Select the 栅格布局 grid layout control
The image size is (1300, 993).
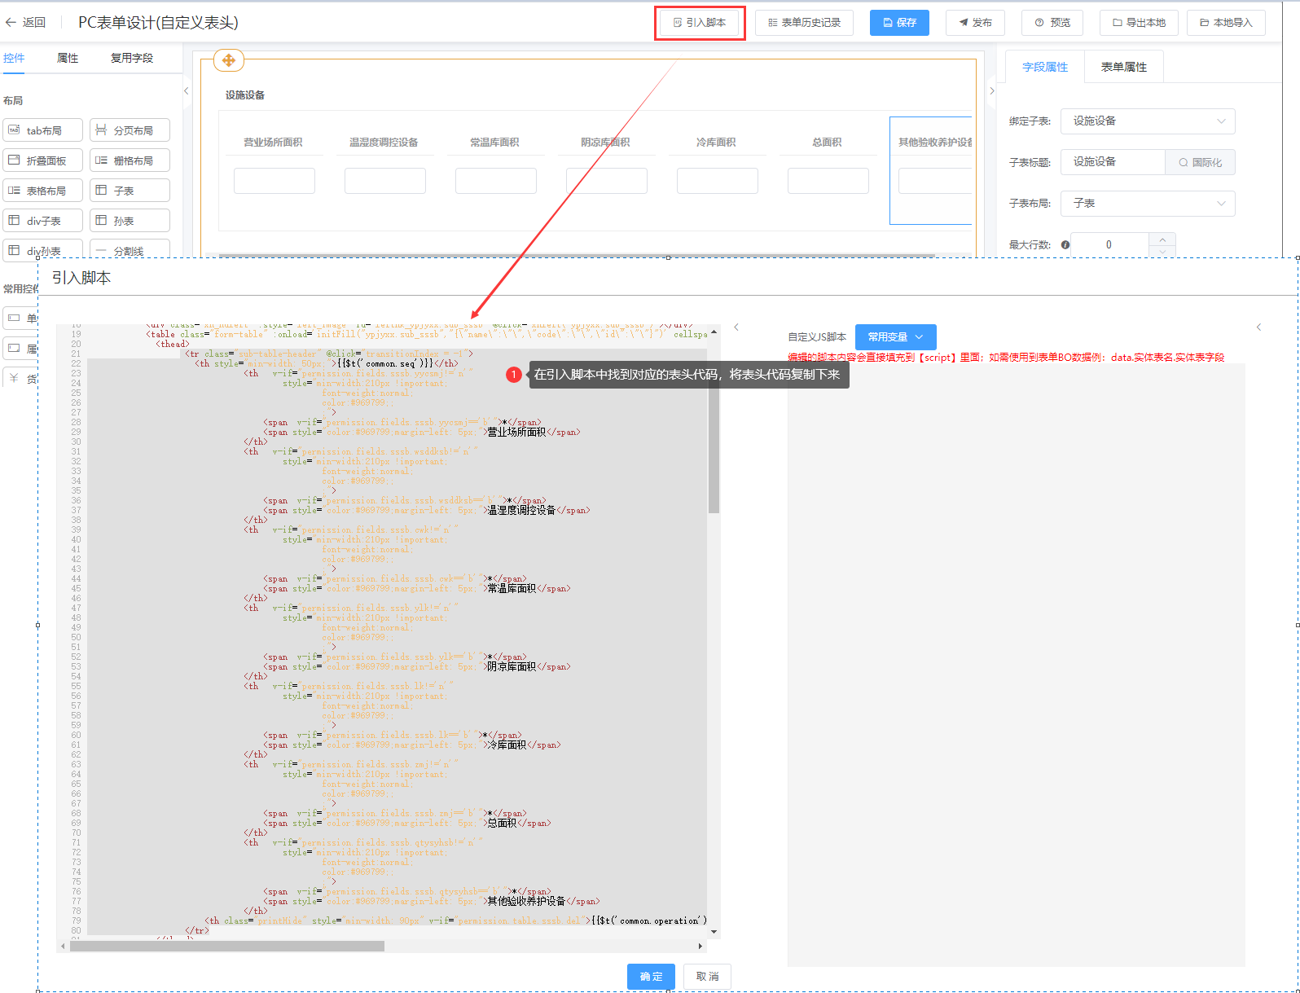(130, 160)
